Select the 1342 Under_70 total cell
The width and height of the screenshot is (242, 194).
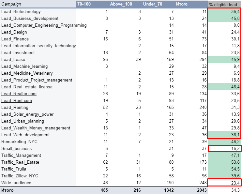159,190
